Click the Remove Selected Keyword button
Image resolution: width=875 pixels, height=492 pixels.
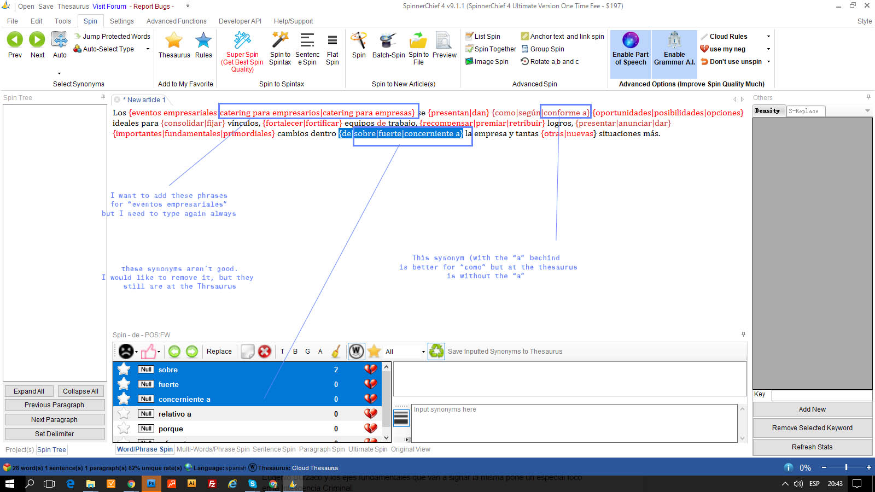(812, 428)
